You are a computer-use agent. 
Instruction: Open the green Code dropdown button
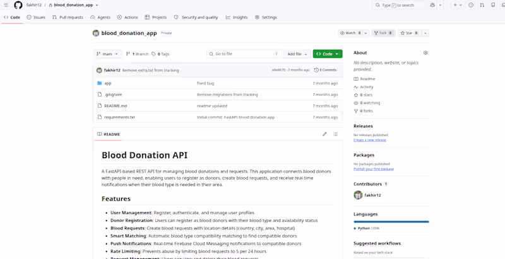click(x=328, y=54)
